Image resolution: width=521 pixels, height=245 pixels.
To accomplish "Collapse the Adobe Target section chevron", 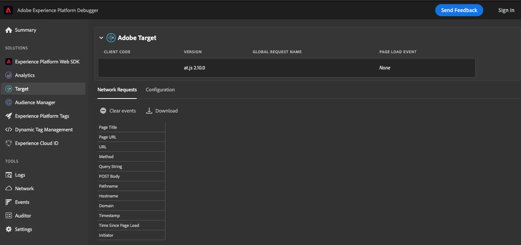I will pyautogui.click(x=101, y=38).
